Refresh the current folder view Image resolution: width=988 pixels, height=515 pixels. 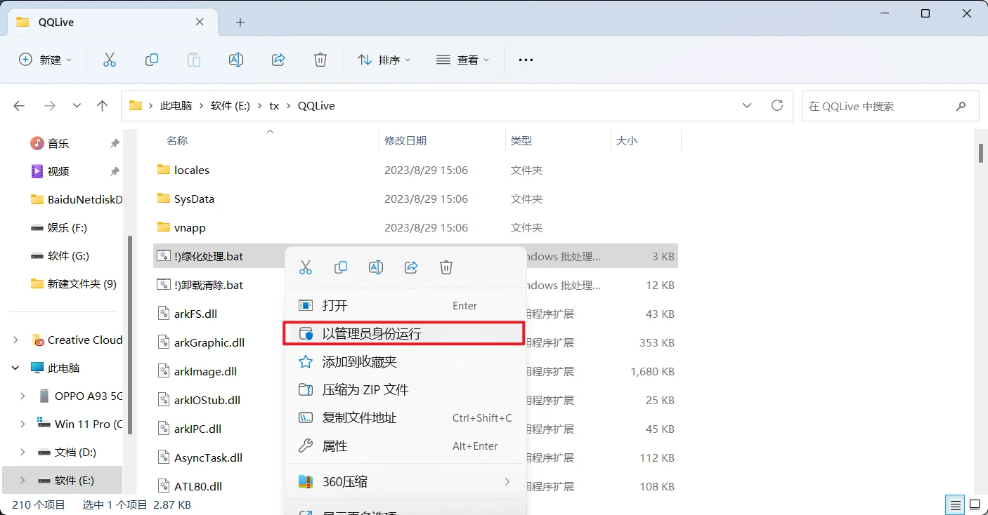coord(777,106)
